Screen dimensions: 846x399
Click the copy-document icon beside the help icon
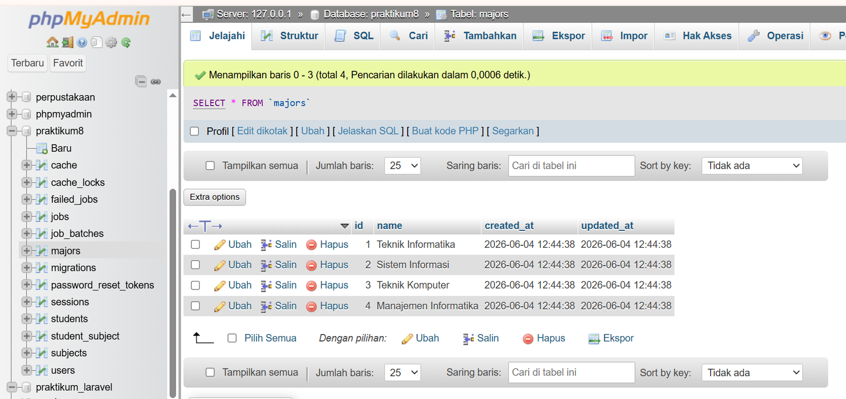pyautogui.click(x=96, y=42)
